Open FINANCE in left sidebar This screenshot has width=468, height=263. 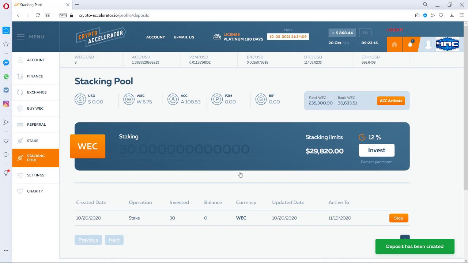pyautogui.click(x=35, y=76)
